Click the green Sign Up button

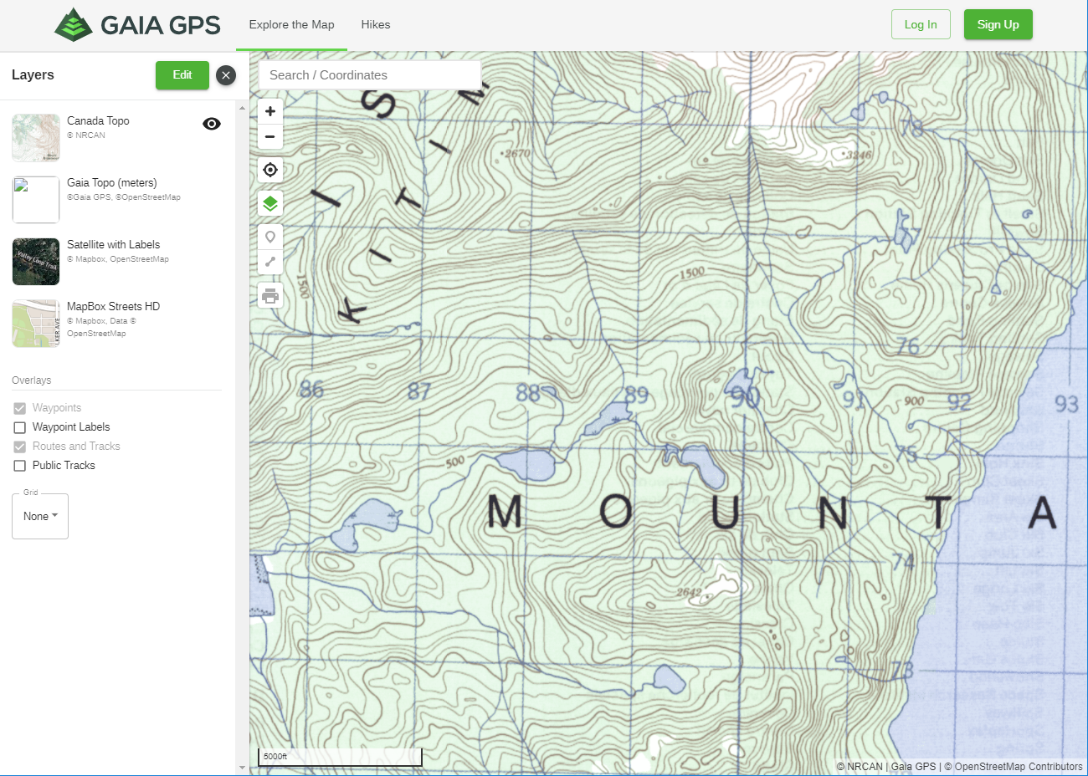pos(998,24)
